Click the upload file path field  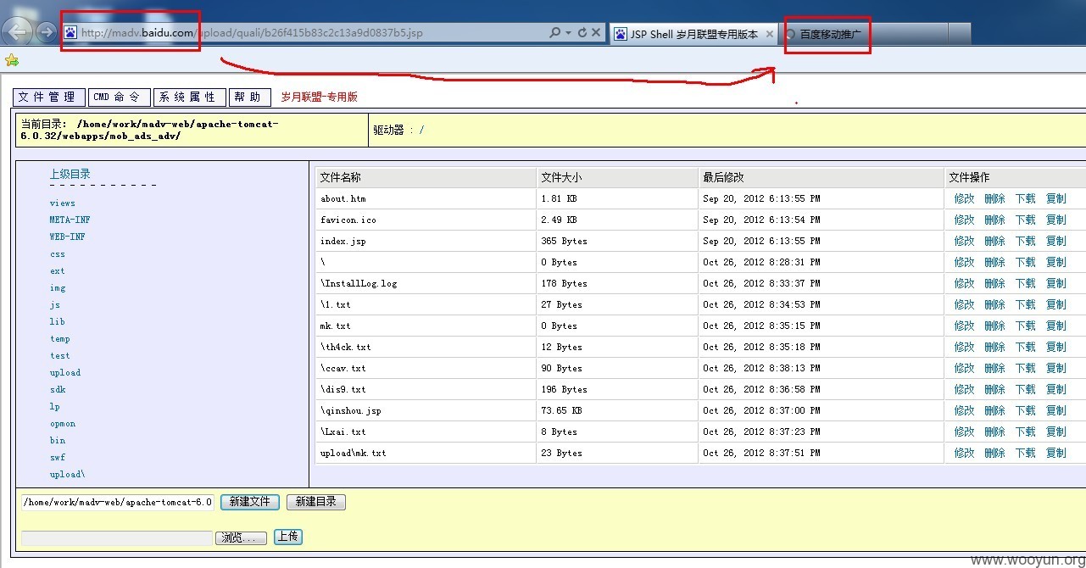117,537
